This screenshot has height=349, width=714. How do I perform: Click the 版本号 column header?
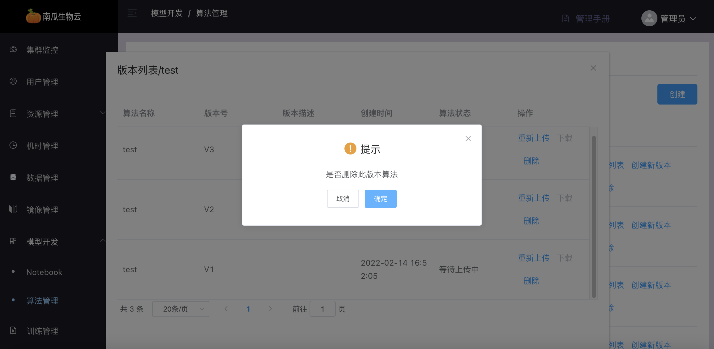click(x=216, y=113)
